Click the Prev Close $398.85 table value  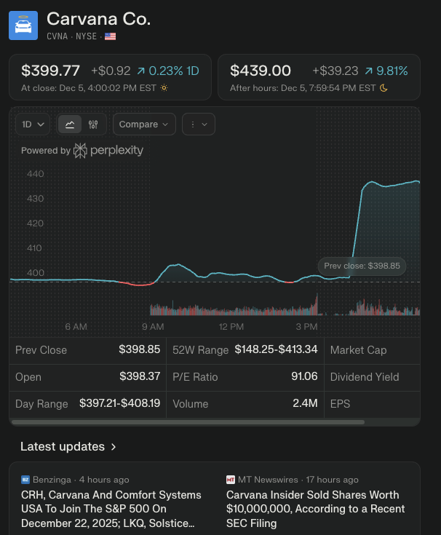click(140, 349)
